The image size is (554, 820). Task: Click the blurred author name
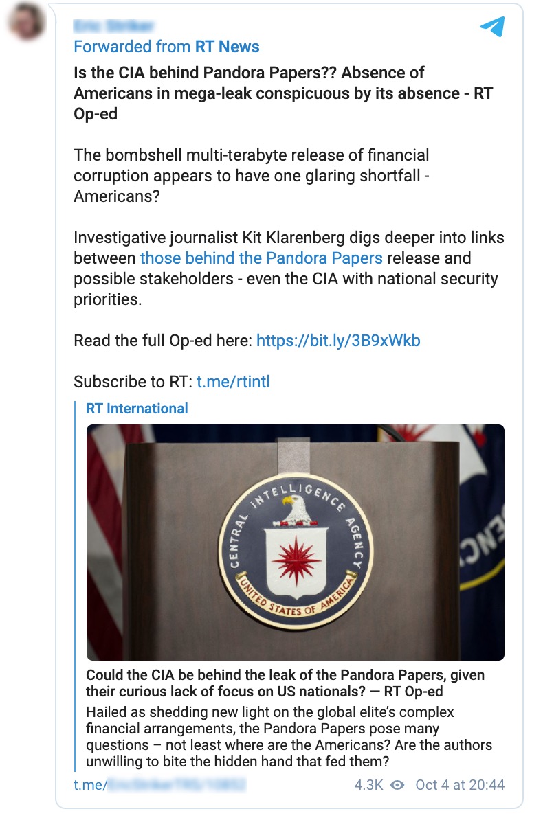(113, 26)
